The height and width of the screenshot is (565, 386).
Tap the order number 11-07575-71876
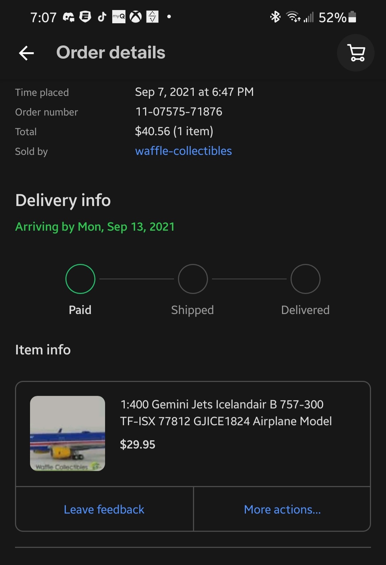[179, 112]
